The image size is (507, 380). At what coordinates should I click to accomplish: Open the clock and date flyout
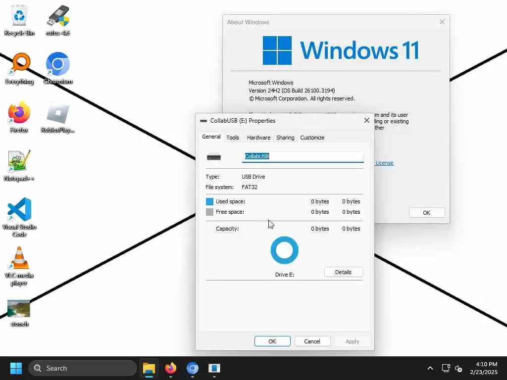pyautogui.click(x=484, y=368)
